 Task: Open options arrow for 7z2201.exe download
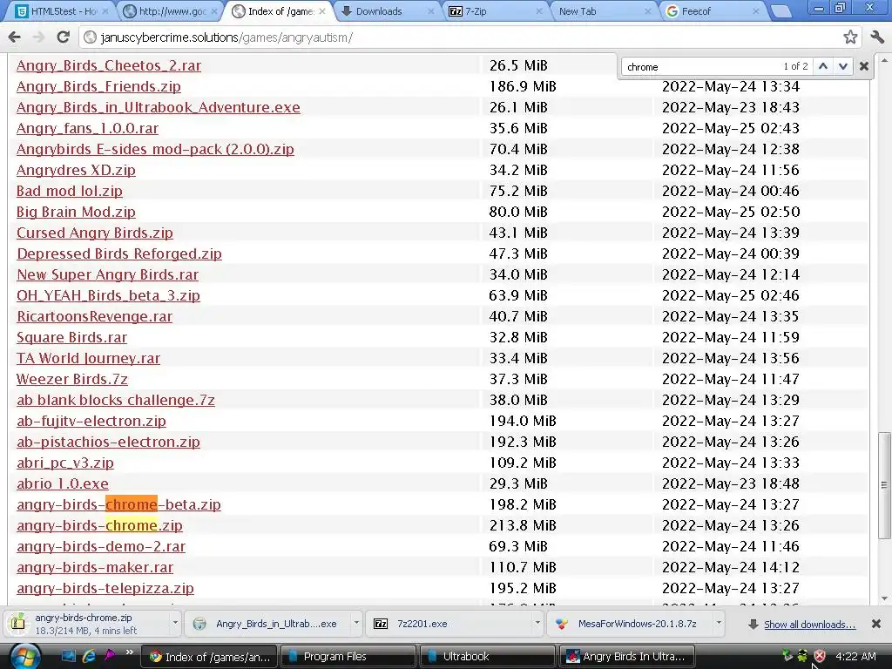537,624
